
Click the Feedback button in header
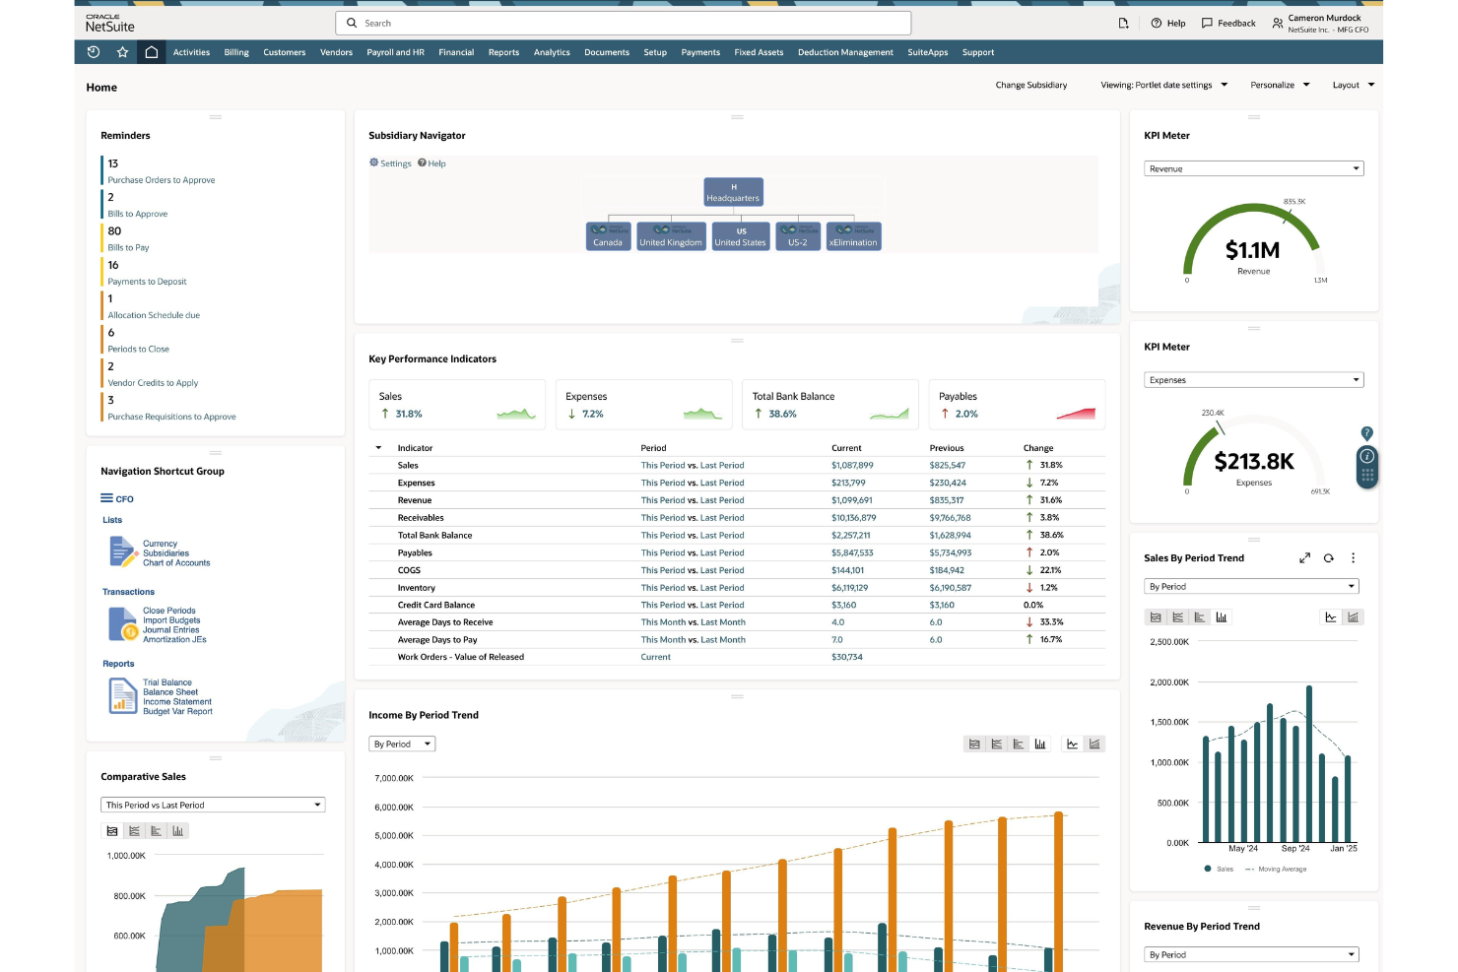1228,23
